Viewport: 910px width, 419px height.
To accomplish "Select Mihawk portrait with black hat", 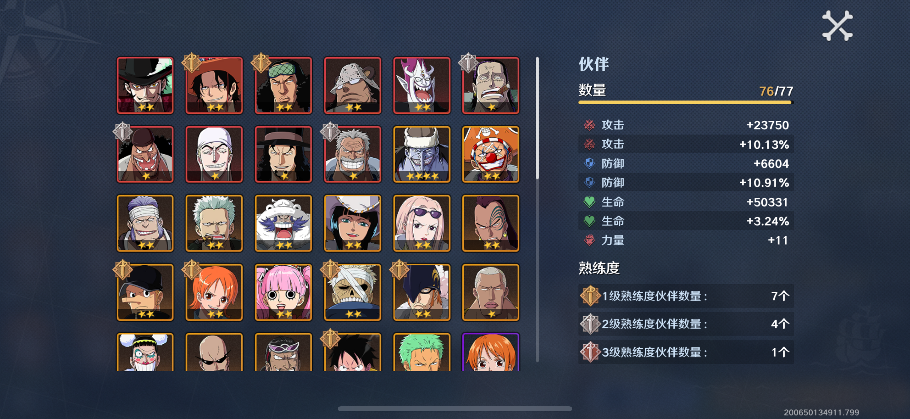I will click(145, 85).
